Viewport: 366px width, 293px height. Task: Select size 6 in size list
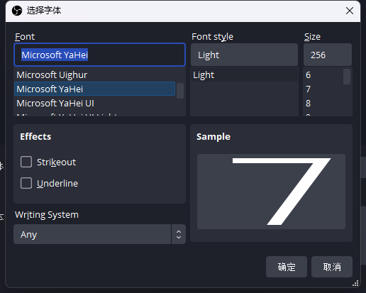point(323,75)
